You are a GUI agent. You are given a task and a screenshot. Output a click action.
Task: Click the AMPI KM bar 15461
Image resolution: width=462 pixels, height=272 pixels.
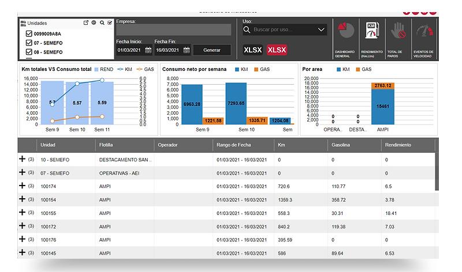(383, 107)
